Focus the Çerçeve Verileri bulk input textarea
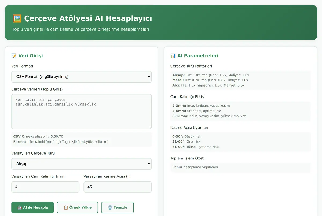Screen dimensions: 322x216 (82, 111)
